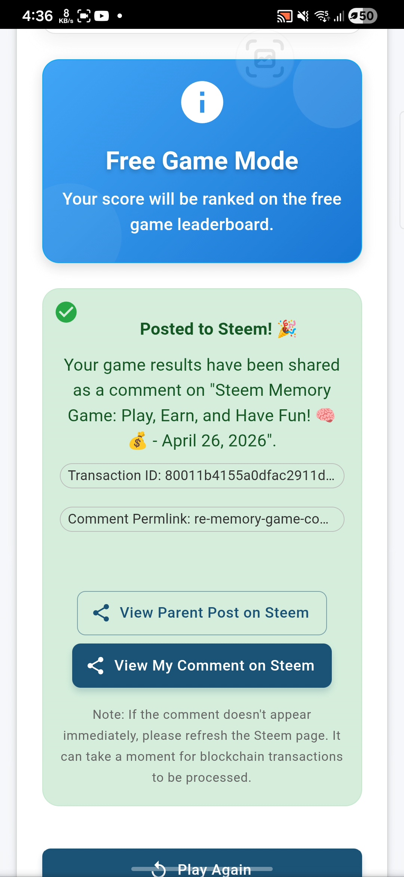Tap the share icon in View Parent Post button
This screenshot has height=877, width=404.
coord(101,613)
